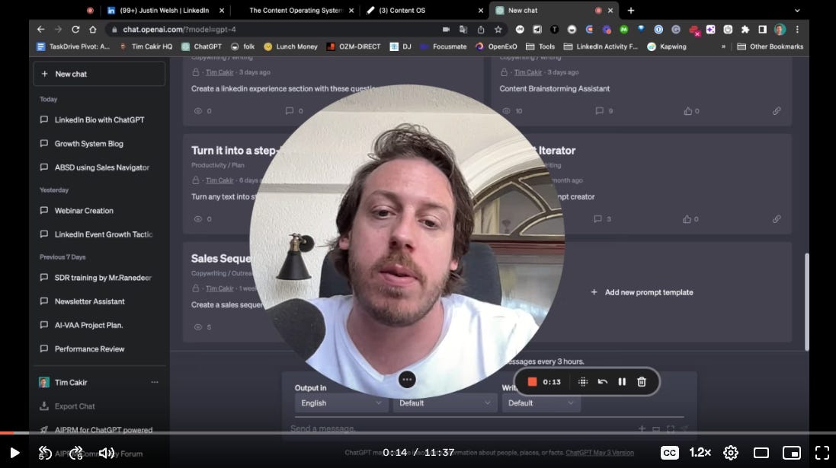Rewind video five seconds
The width and height of the screenshot is (836, 468).
click(x=45, y=453)
